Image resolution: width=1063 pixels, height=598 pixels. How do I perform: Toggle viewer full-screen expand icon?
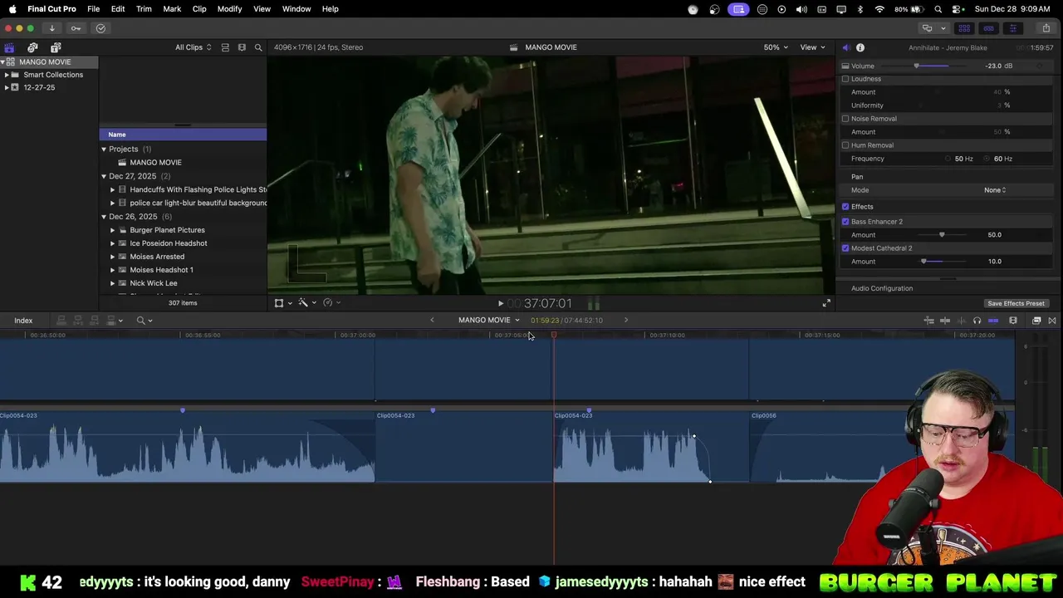coord(826,303)
